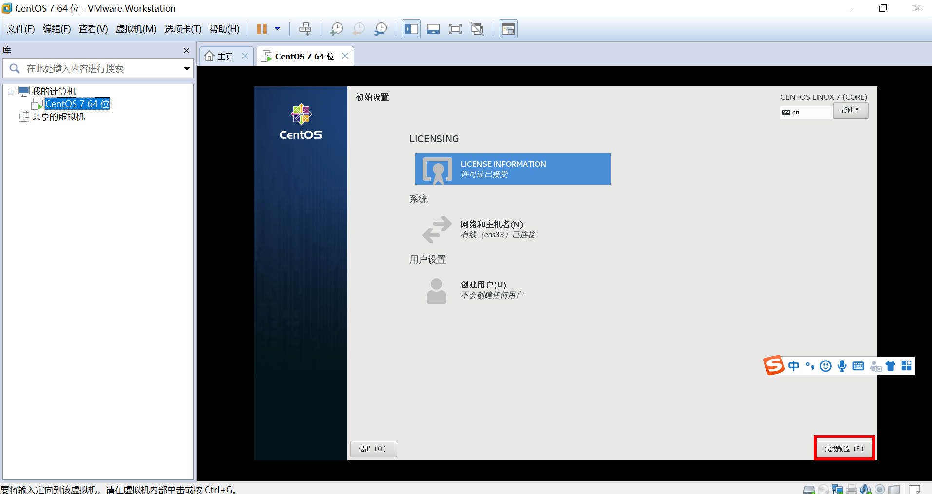Click the sound card status bar icon
Screen dimensions: 932x494
point(866,489)
